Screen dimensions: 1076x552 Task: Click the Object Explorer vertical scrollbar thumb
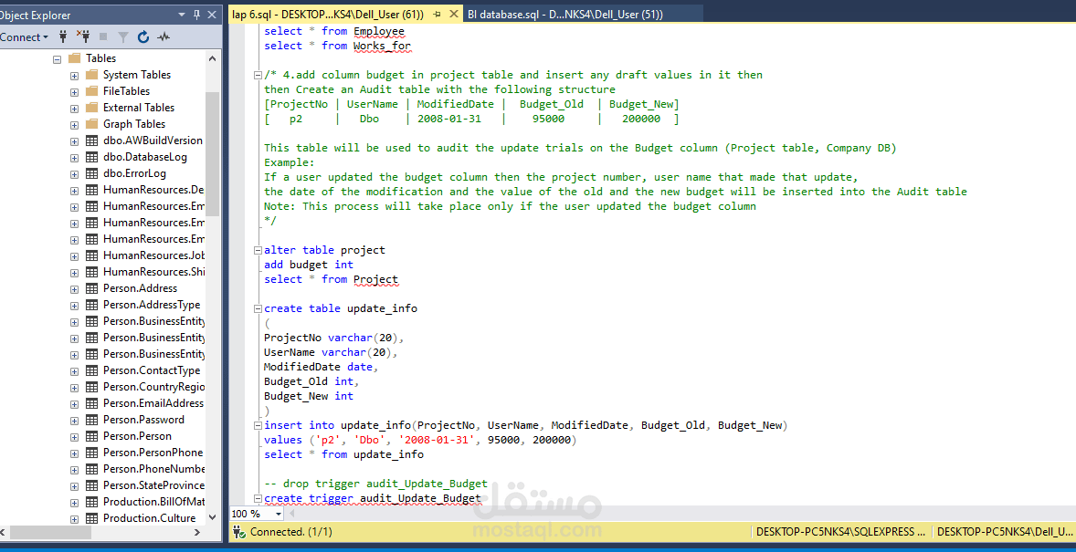pyautogui.click(x=212, y=154)
